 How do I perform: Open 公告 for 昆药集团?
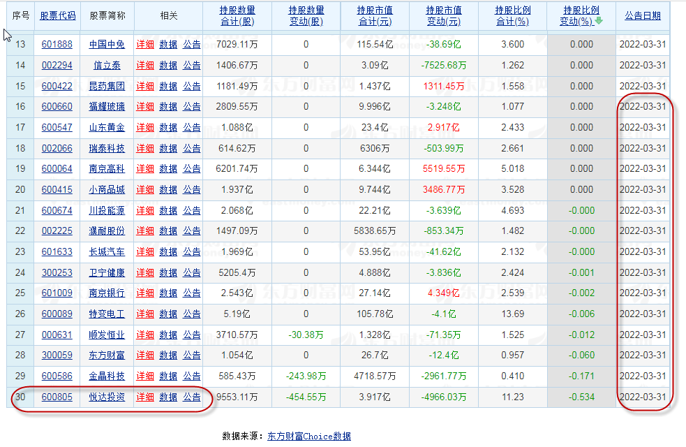tap(192, 86)
